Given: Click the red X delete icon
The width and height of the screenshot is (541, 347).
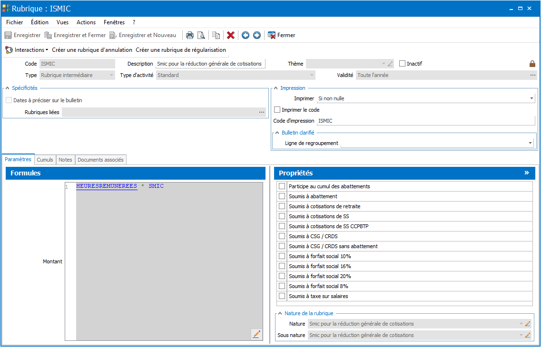Looking at the screenshot, I should click(x=231, y=35).
